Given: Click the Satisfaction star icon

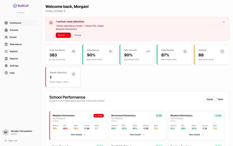Looking at the screenshot, I should point(185,51).
